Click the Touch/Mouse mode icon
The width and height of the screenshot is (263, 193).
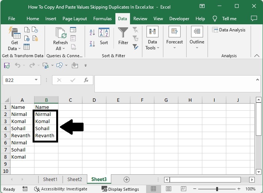[x=75, y=65]
